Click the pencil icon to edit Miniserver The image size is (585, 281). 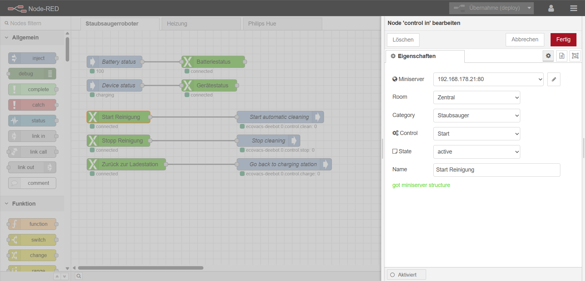pos(554,79)
